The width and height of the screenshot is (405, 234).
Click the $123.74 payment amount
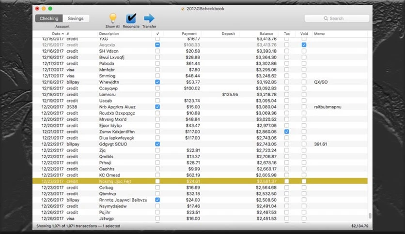(x=192, y=101)
